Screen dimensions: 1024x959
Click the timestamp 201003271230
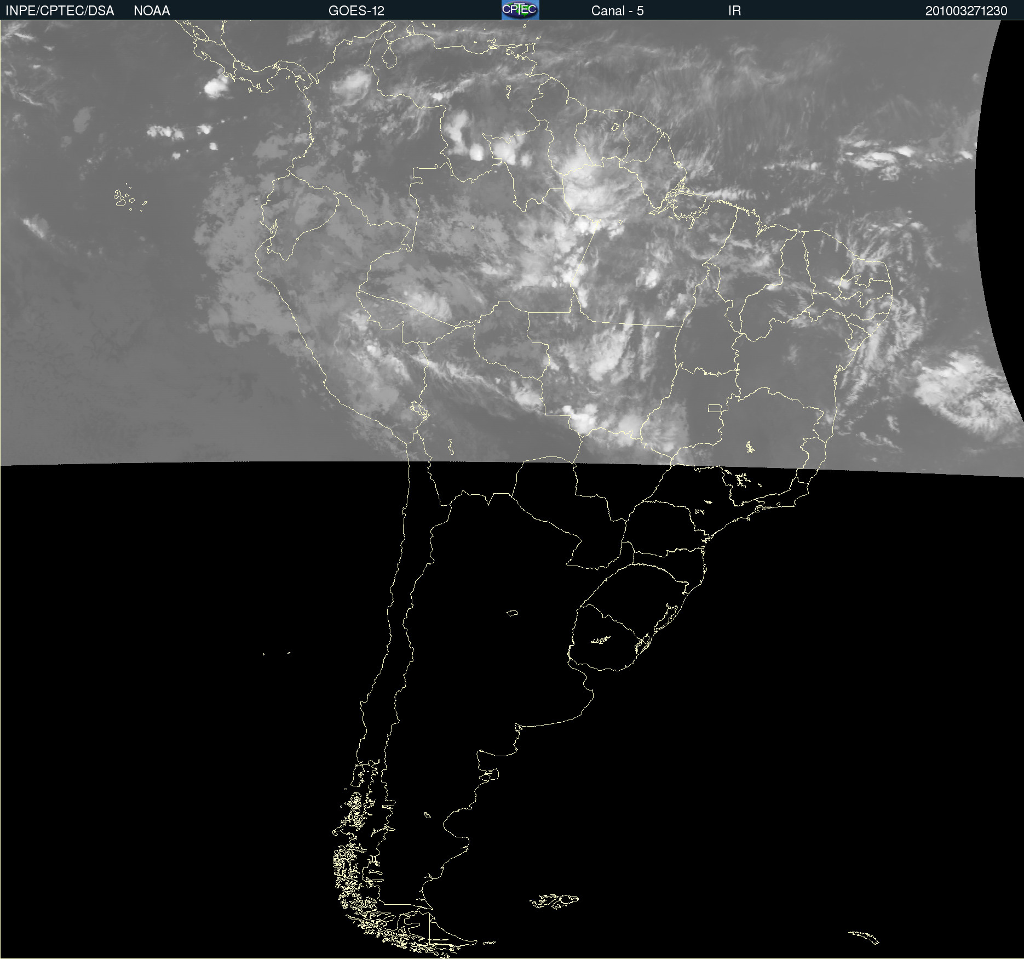[966, 11]
